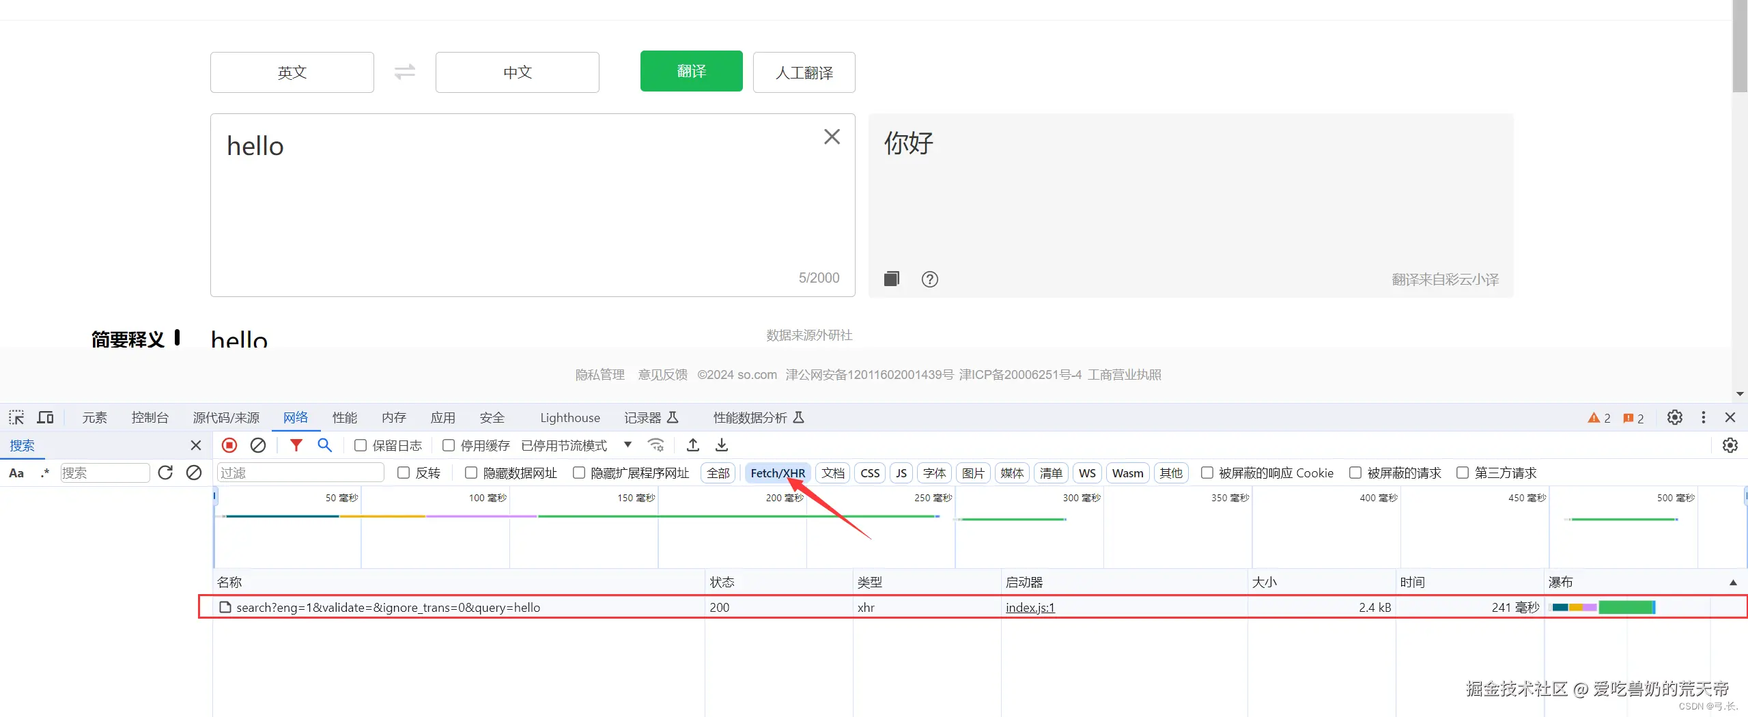The width and height of the screenshot is (1748, 717).
Task: Clear the network log with the clear icon
Action: click(x=257, y=445)
